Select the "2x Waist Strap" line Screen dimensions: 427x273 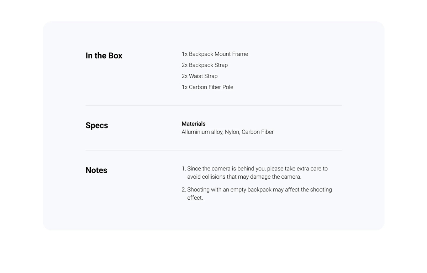200,76
